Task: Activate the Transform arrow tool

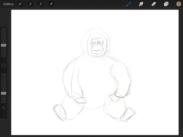Action: (x=51, y=4)
